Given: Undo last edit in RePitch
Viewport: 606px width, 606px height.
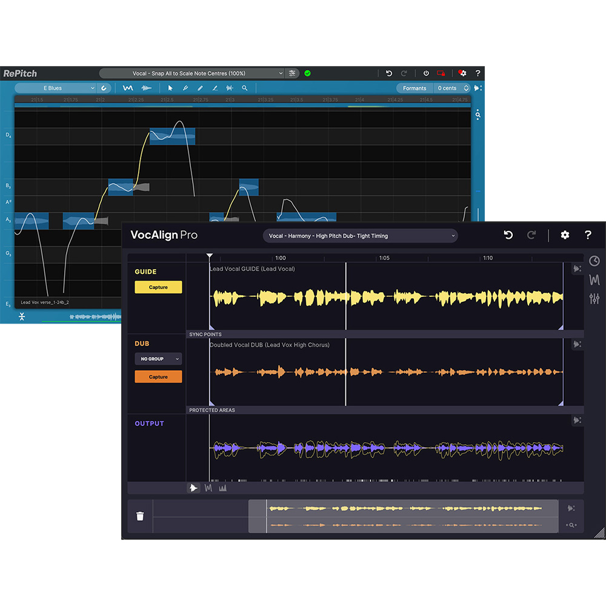Looking at the screenshot, I should pyautogui.click(x=389, y=73).
